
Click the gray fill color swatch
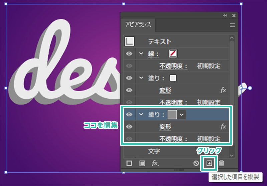click(x=172, y=114)
